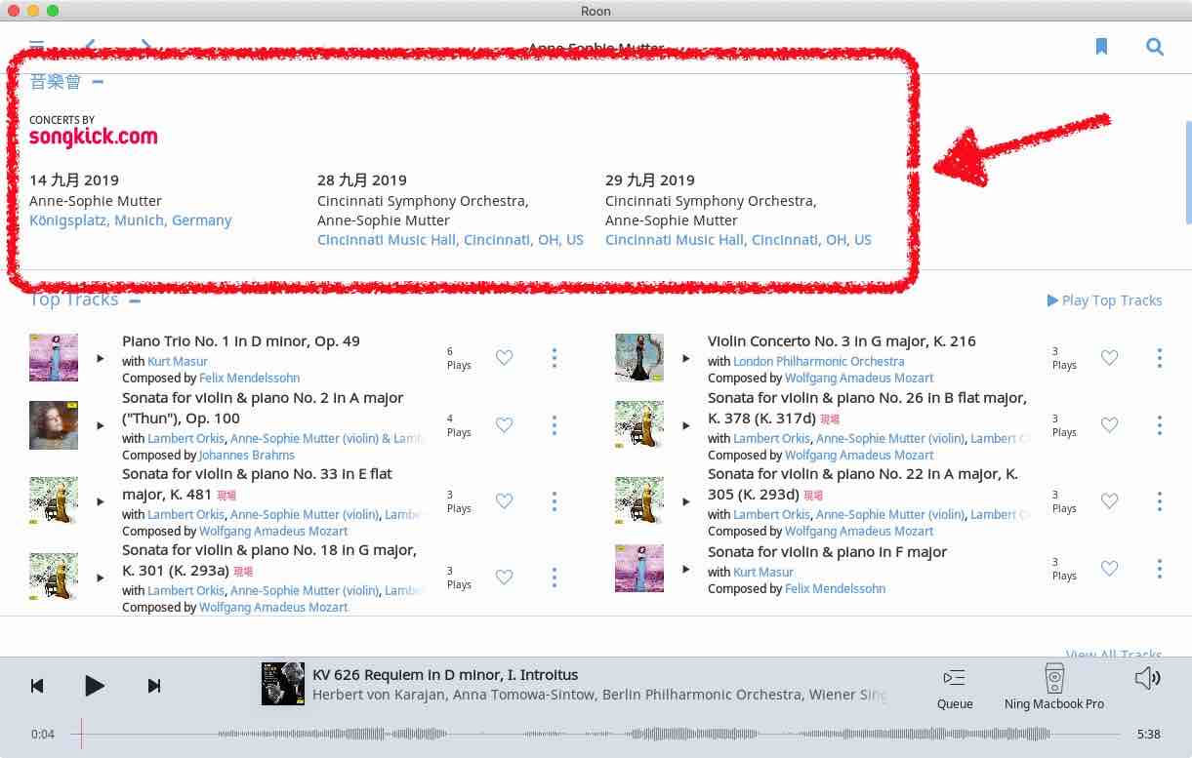Open Kurt Masur link under Piano Trio No. 1
This screenshot has width=1192, height=758.
(x=178, y=362)
